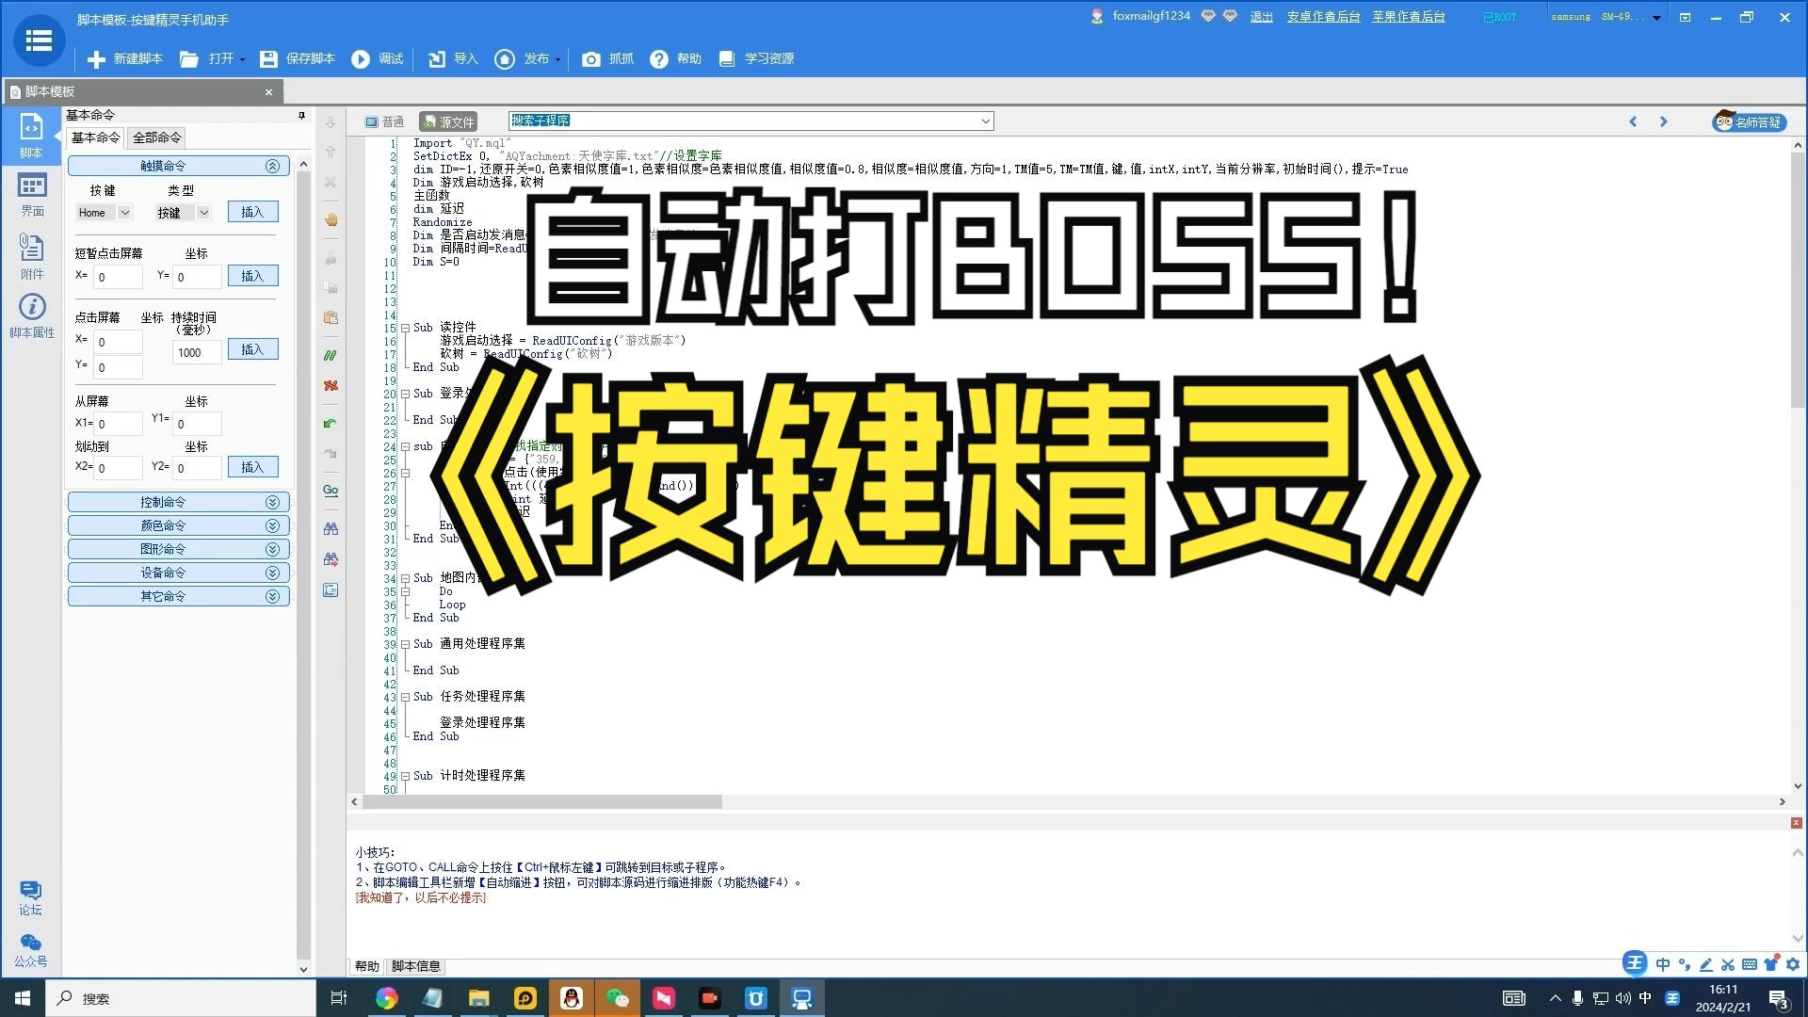1808x1017 pixels.
Task: Click the code editor horizontal scrollbar thumb
Action: coord(541,802)
